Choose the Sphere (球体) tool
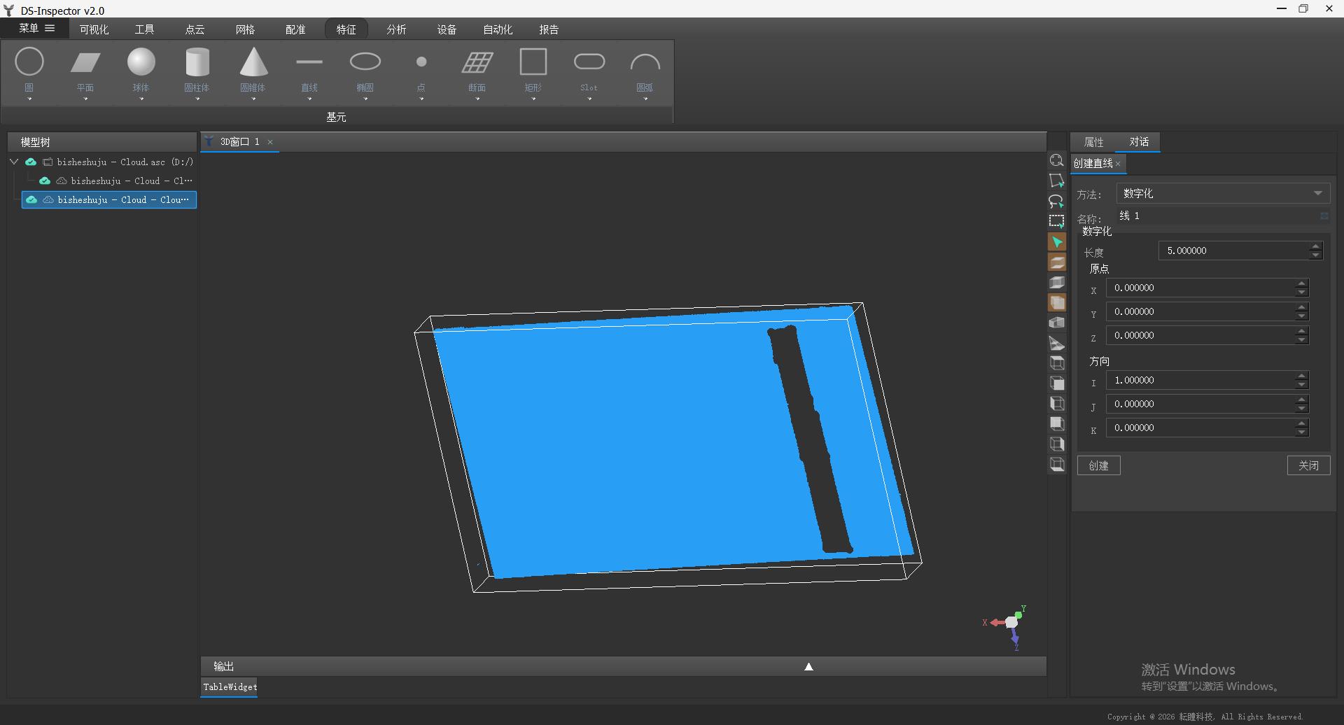Screen dimensions: 1344x725 coord(141,62)
